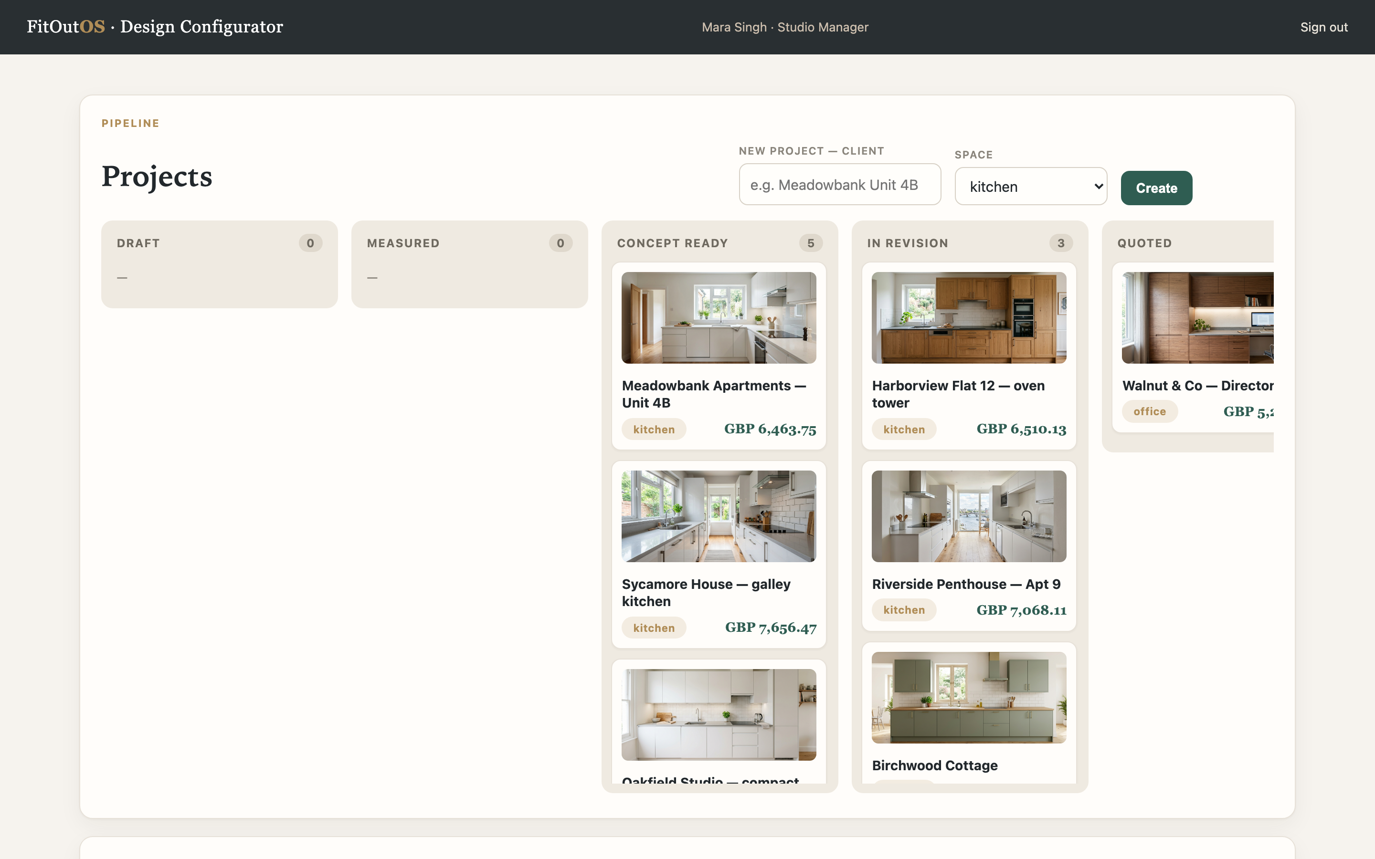This screenshot has height=859, width=1375.
Task: Click the Projects heading
Action: coord(157,177)
